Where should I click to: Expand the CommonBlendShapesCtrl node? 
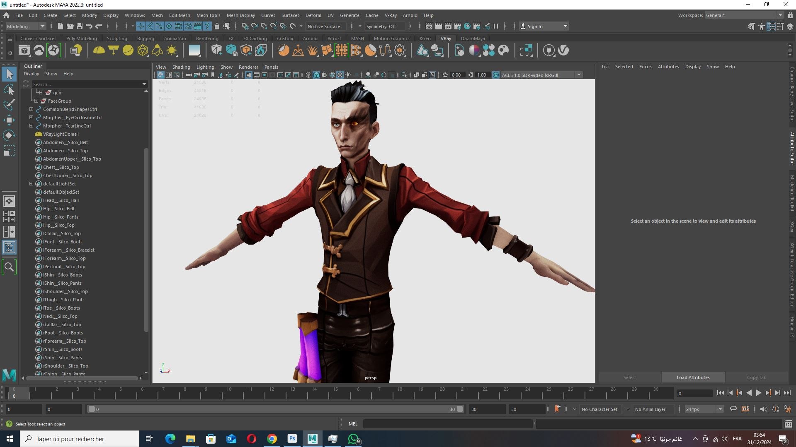(31, 109)
